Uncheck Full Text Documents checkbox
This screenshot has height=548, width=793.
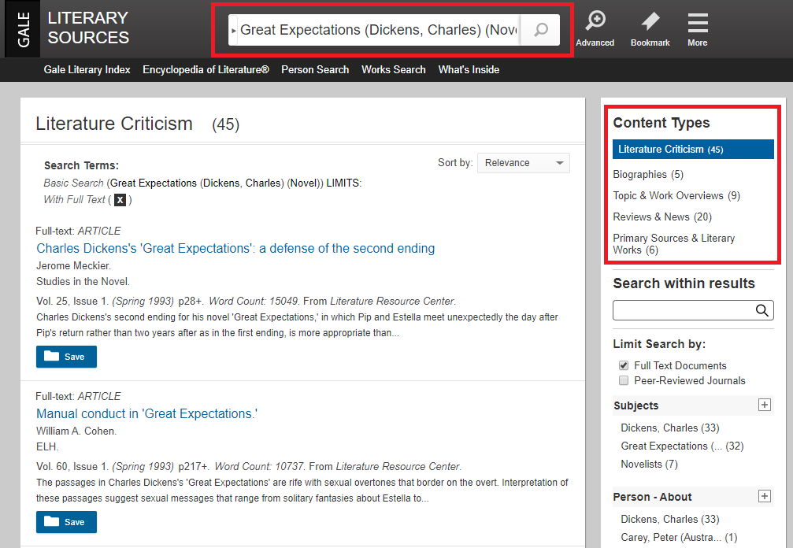[624, 365]
